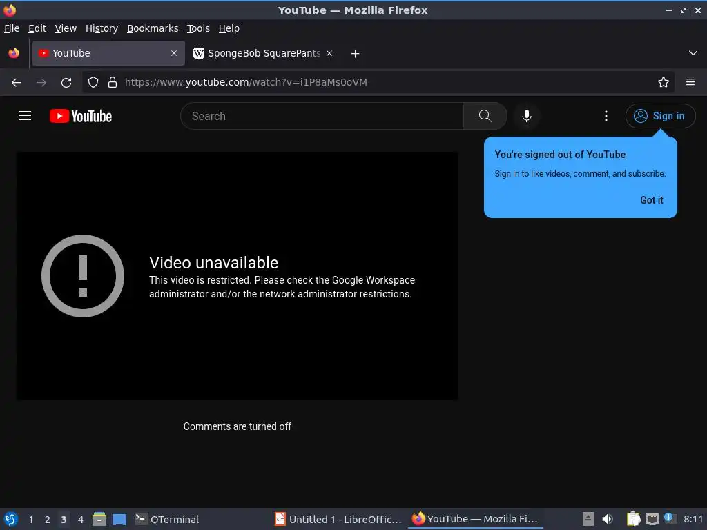Click You're signed out of YouTube title
The width and height of the screenshot is (707, 530).
pos(560,155)
